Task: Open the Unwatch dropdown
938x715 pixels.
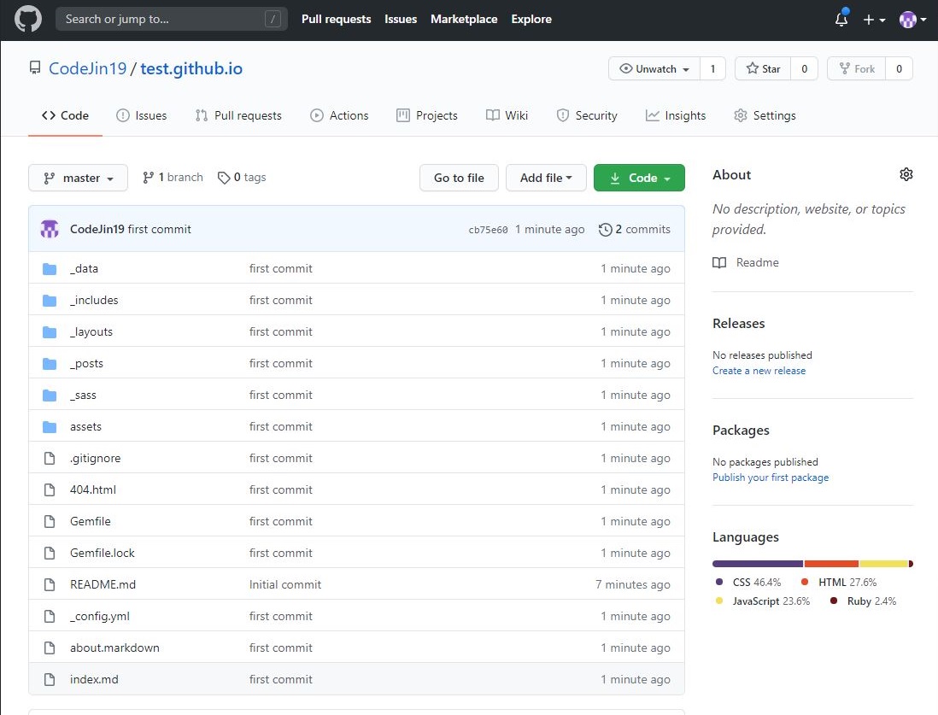Action: click(654, 69)
